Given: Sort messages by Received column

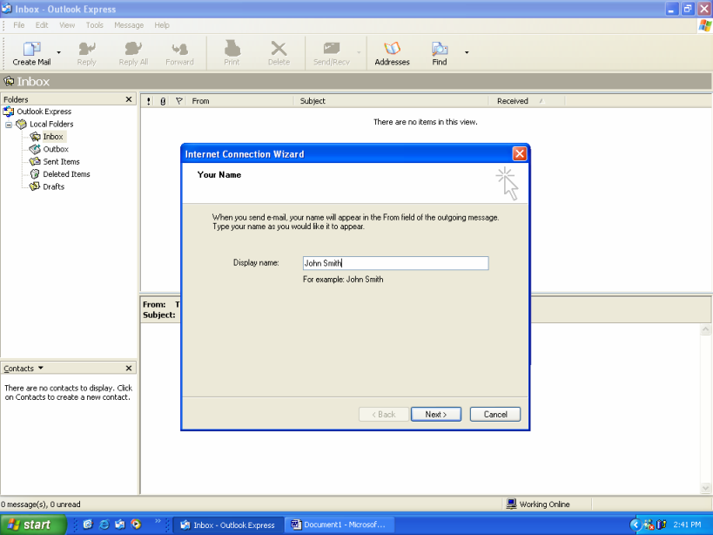Looking at the screenshot, I should (x=528, y=101).
